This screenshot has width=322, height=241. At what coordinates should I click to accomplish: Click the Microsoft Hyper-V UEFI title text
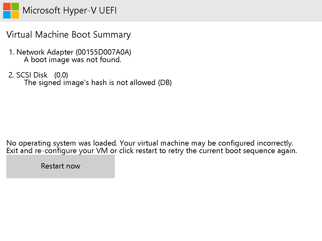(70, 10)
